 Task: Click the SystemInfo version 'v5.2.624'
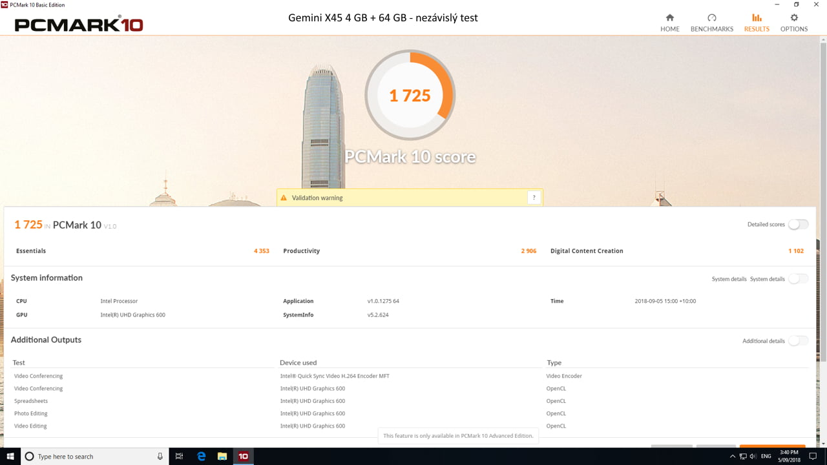[378, 315]
